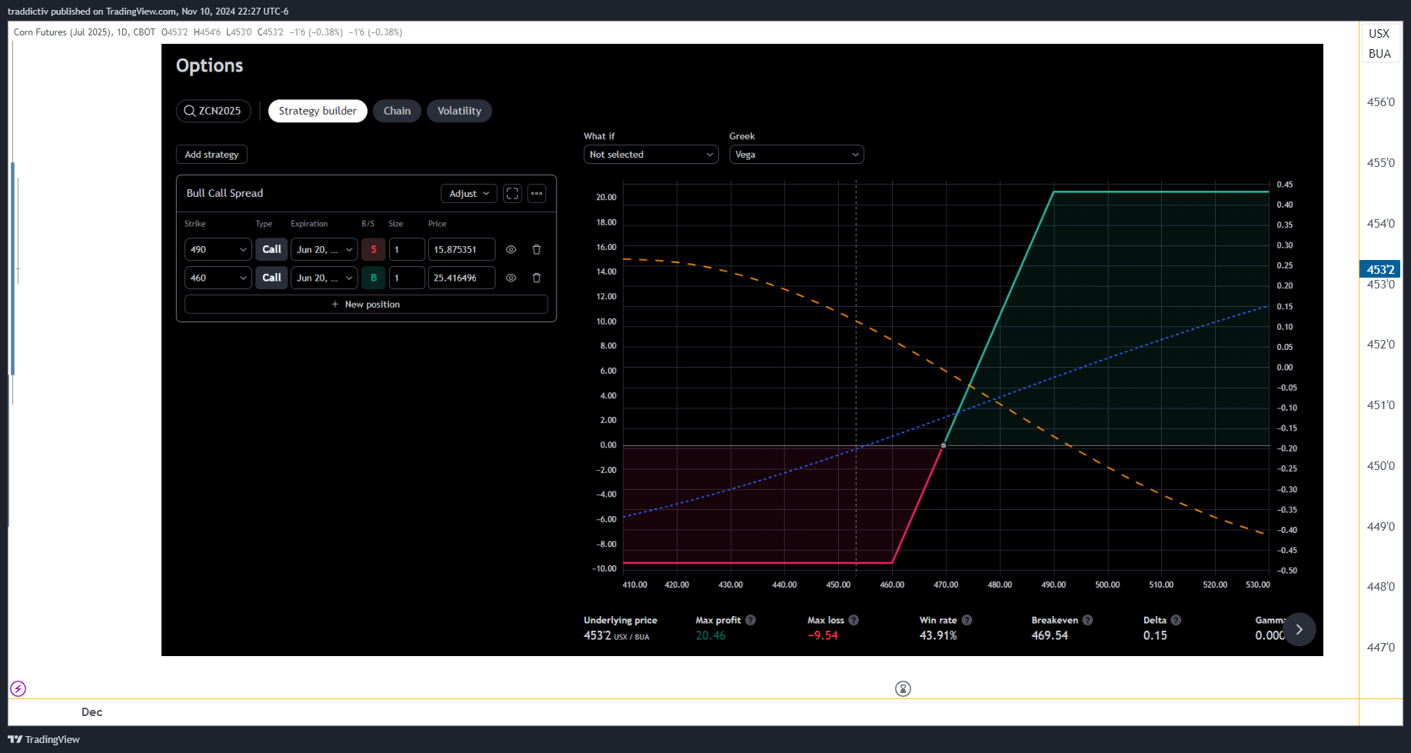The height and width of the screenshot is (753, 1411).
Task: Open expiration dropdown on the 490 row
Action: 324,250
